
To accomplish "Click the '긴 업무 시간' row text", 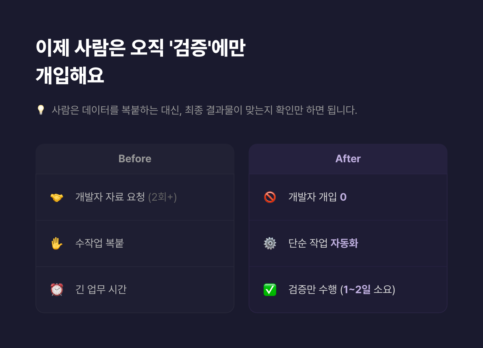I will pyautogui.click(x=101, y=290).
